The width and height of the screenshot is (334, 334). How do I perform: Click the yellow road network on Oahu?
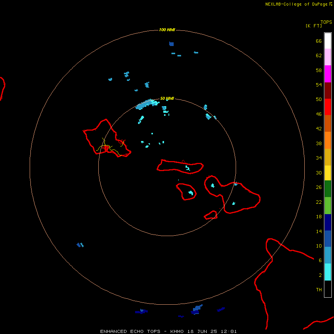pos(110,147)
